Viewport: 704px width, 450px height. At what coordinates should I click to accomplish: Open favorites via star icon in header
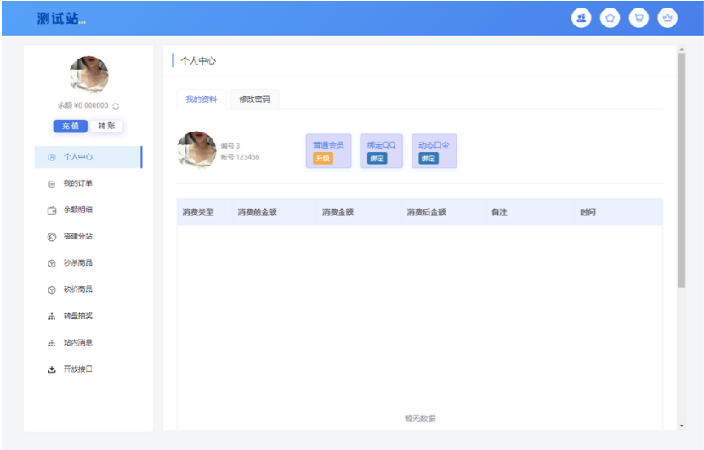[x=610, y=18]
